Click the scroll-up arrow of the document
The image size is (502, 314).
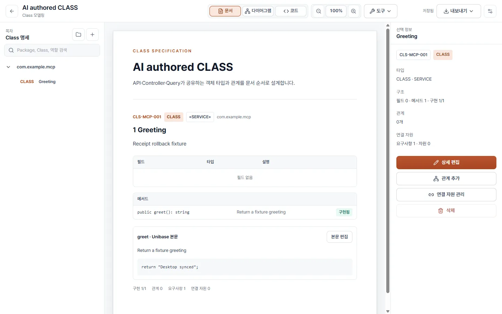click(x=388, y=25)
